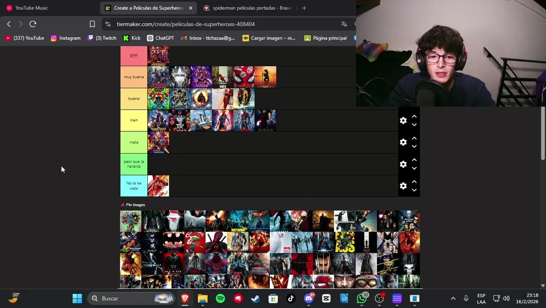This screenshot has width=546, height=308.
Task: Open the Página principal bookmark
Action: tap(325, 38)
